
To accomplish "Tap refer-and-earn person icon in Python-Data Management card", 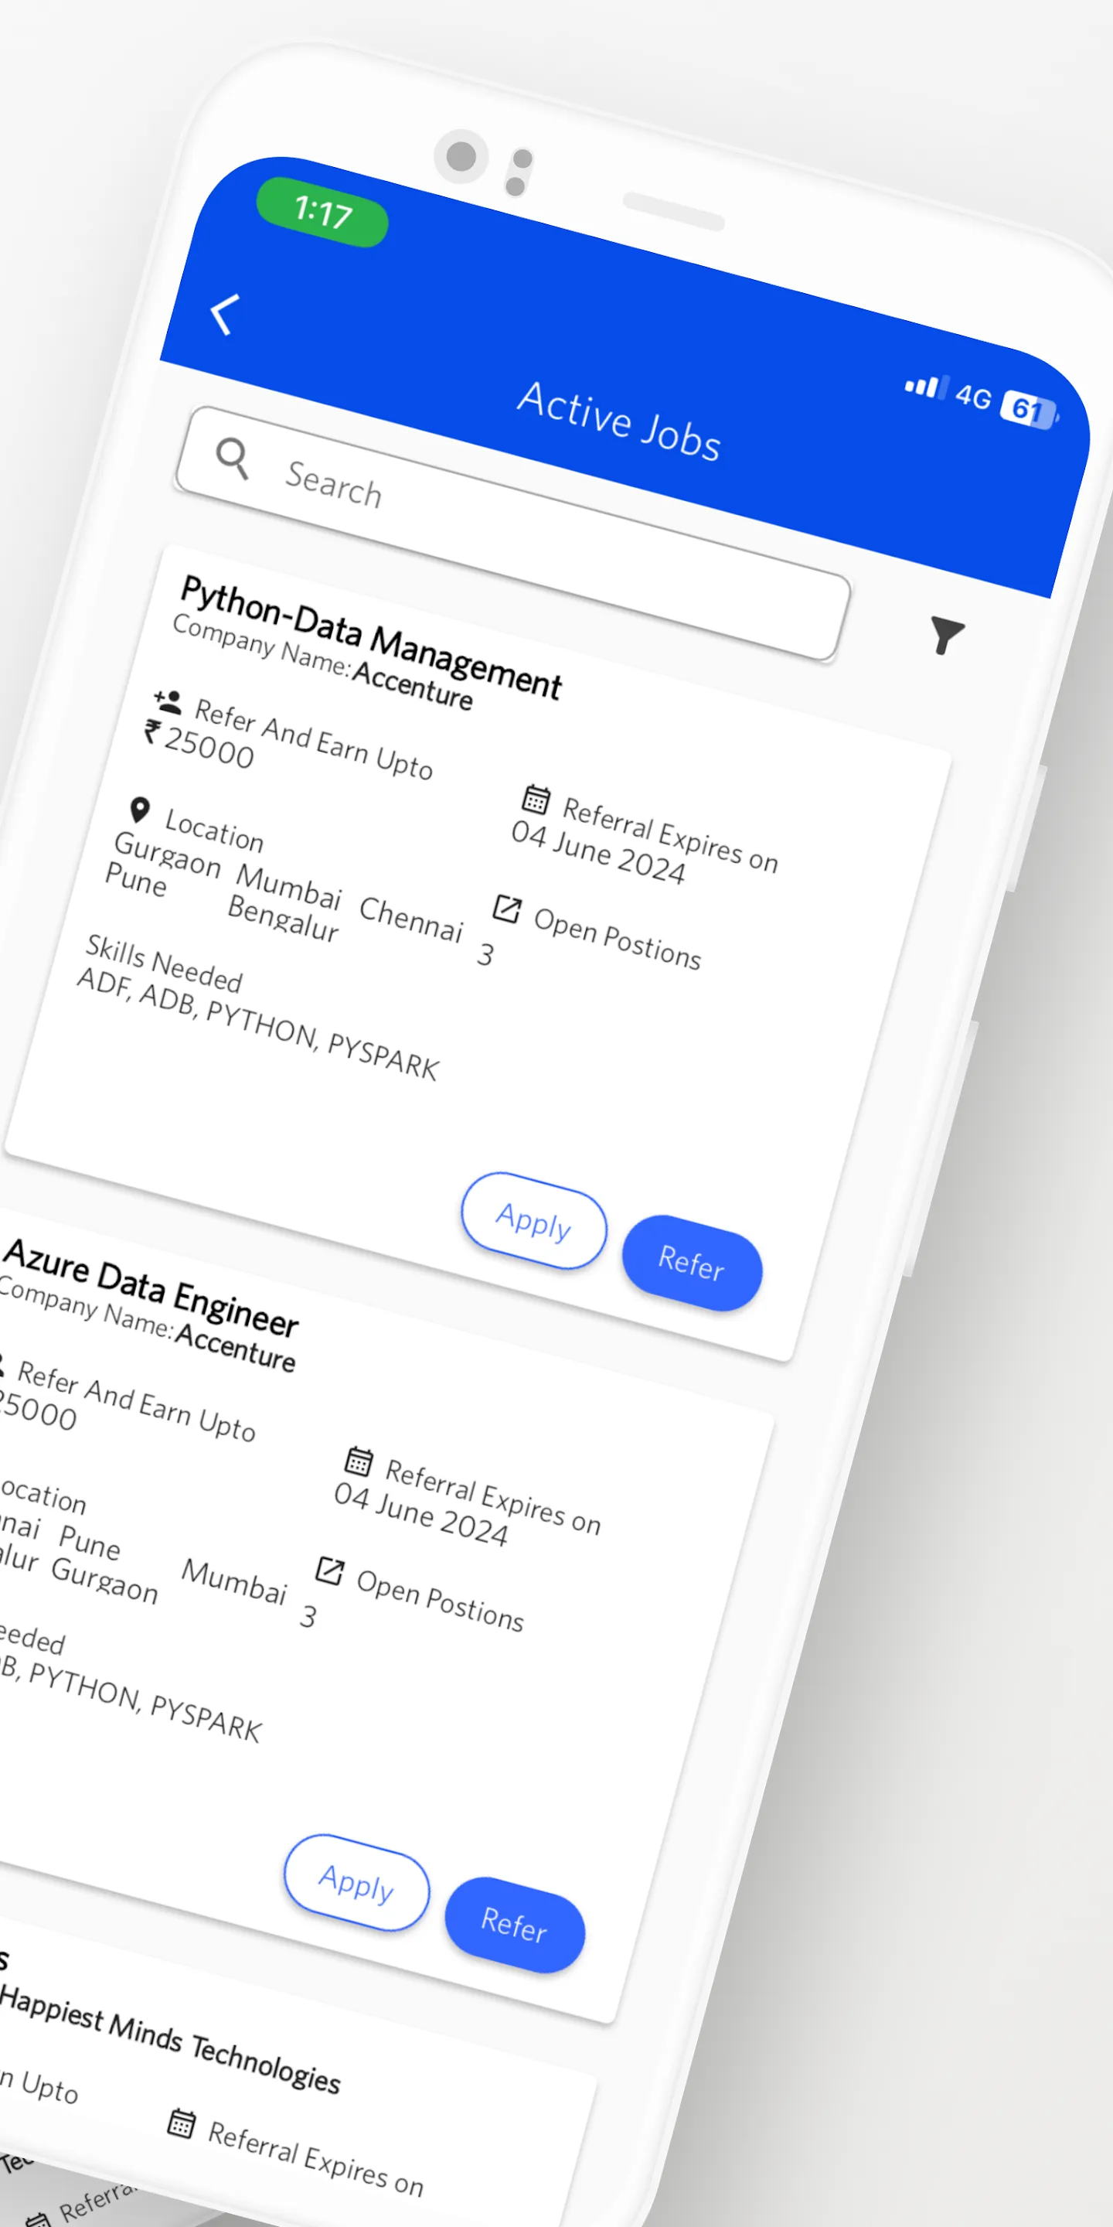I will point(168,702).
